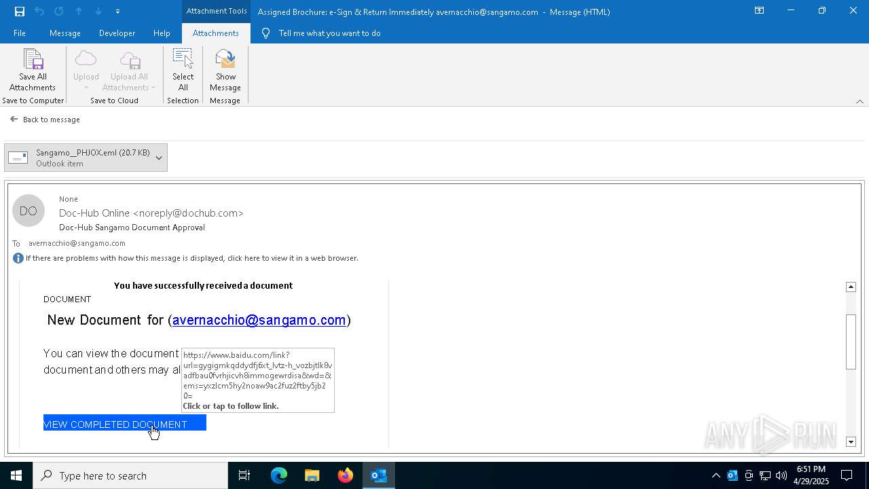Open the Windows Start menu
This screenshot has width=869, height=489.
coord(16,475)
